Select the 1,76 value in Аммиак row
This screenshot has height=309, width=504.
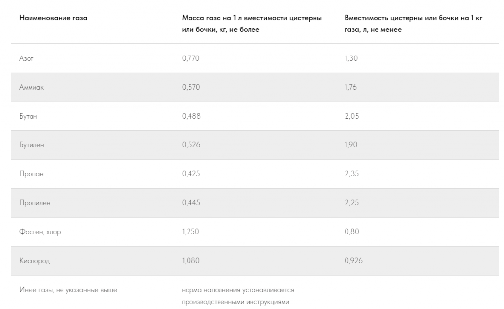coord(350,87)
